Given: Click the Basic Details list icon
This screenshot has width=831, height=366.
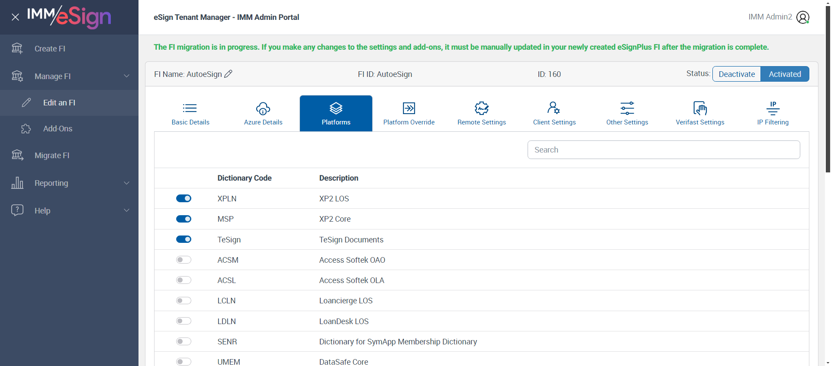Looking at the screenshot, I should 190,108.
